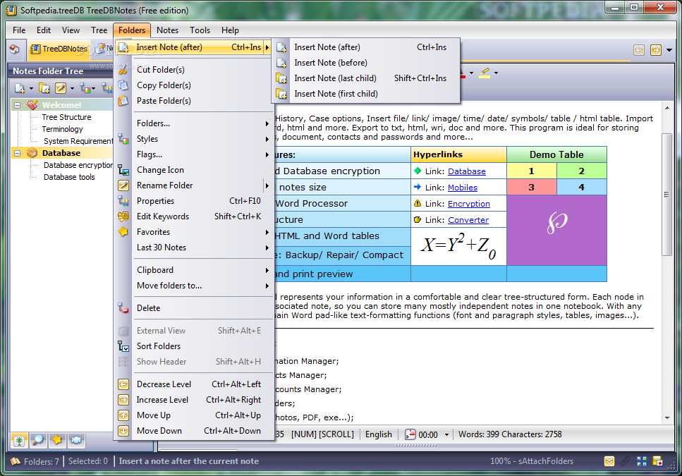Screen dimensions: 682x476
Task: Select Decrease Level menu entry
Action: pyautogui.click(x=193, y=384)
